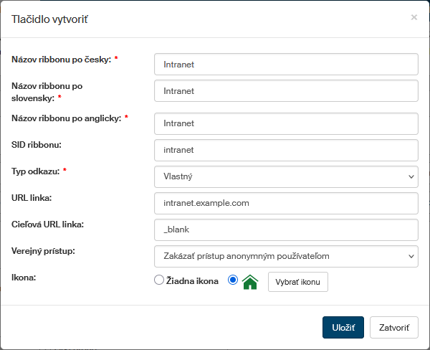Click the Ikona label

click(24, 275)
